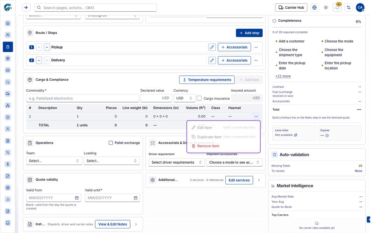Expand Select driver requirements dropdown
This screenshot has height=233, width=373.
pyautogui.click(x=176, y=162)
